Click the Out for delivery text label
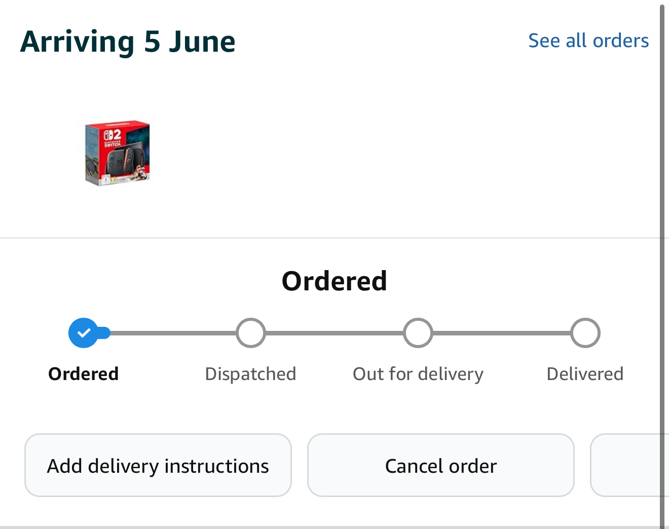The height and width of the screenshot is (529, 669). [418, 374]
